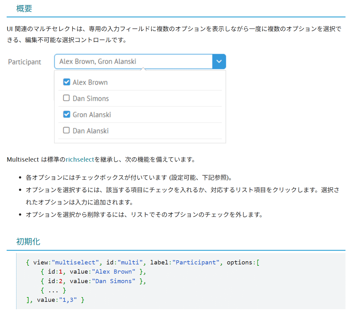361x312 pixels.
Task: Uncheck the Alex Brown checkbox
Action: (x=66, y=82)
